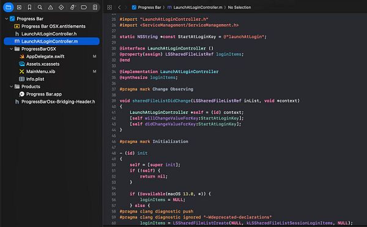Open the Find navigator
This screenshot has width=367, height=227.
40,7
